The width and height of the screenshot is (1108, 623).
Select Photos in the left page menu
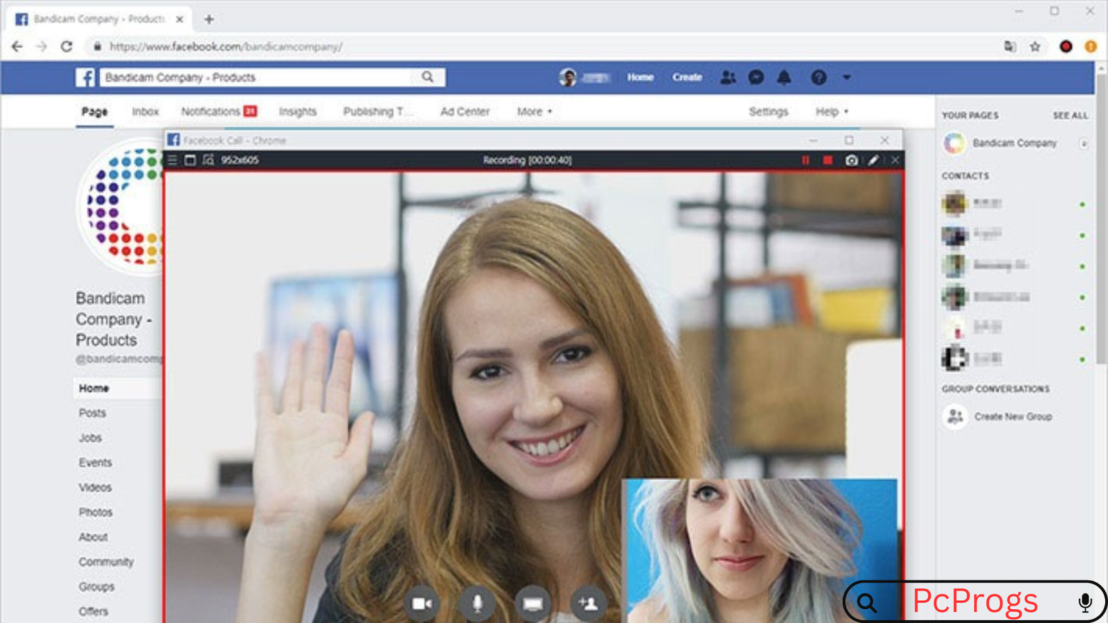coord(96,513)
